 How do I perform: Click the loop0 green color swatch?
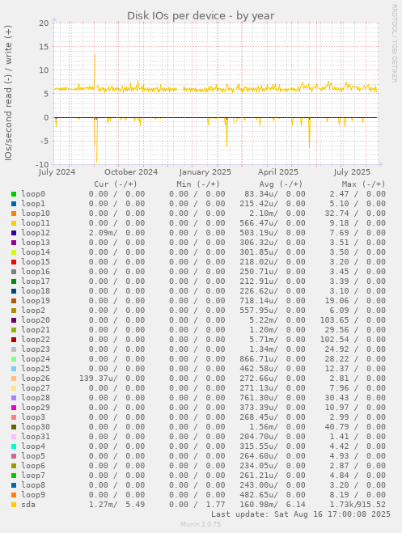(x=14, y=194)
